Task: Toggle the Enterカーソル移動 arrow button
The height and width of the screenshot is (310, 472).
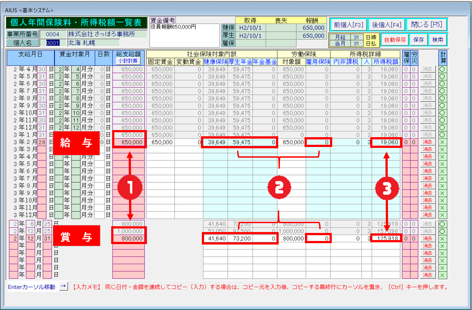Action: tap(63, 287)
